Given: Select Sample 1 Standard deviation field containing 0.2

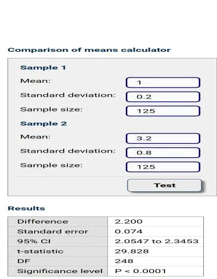Looking at the screenshot, I should click(163, 97).
